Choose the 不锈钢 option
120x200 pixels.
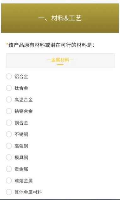[x=9, y=134]
